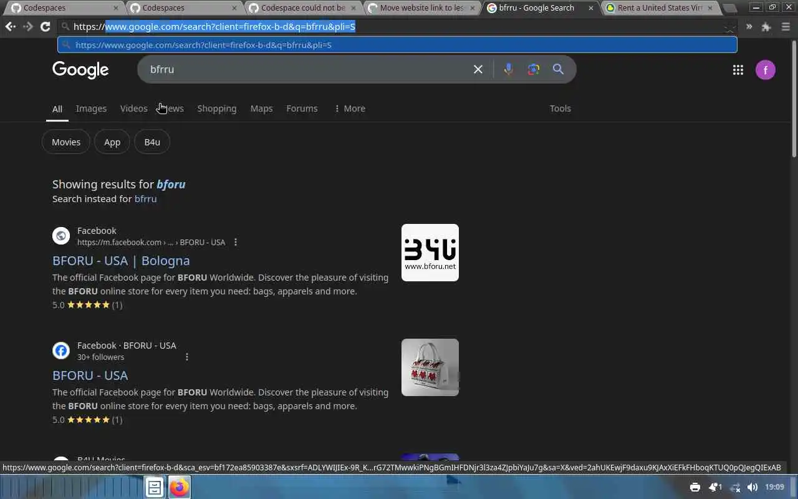Open the Google account avatar
798x499 pixels.
point(766,70)
